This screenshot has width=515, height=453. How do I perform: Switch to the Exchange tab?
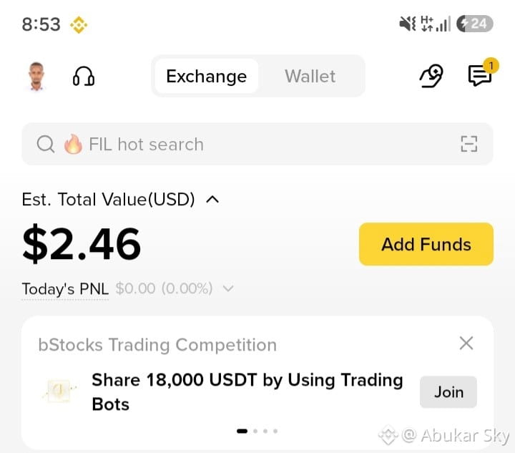[x=206, y=76]
